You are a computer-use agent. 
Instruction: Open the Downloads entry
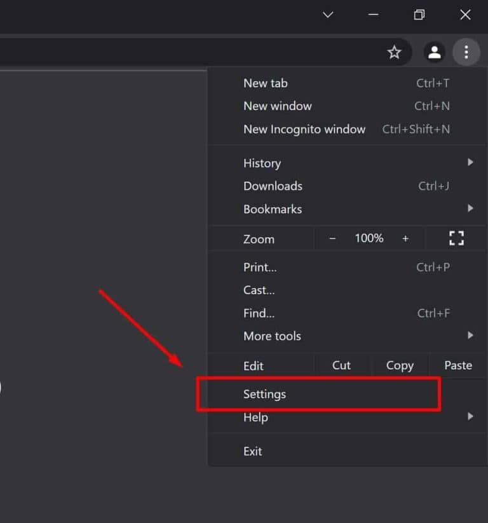tap(273, 186)
